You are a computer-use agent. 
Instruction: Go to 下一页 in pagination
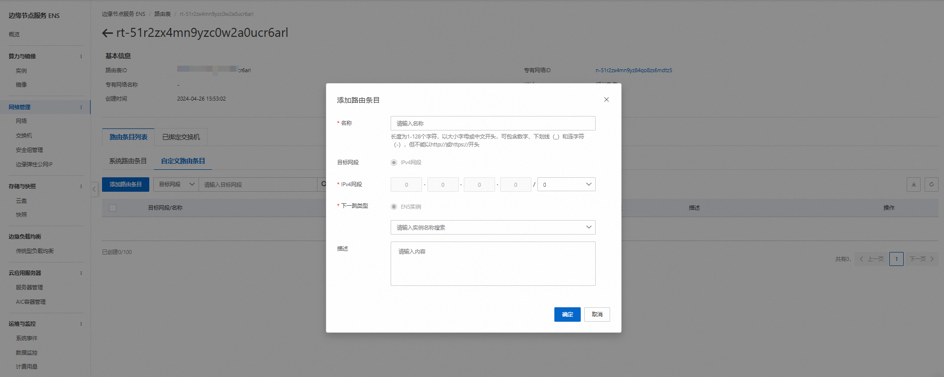pyautogui.click(x=922, y=259)
